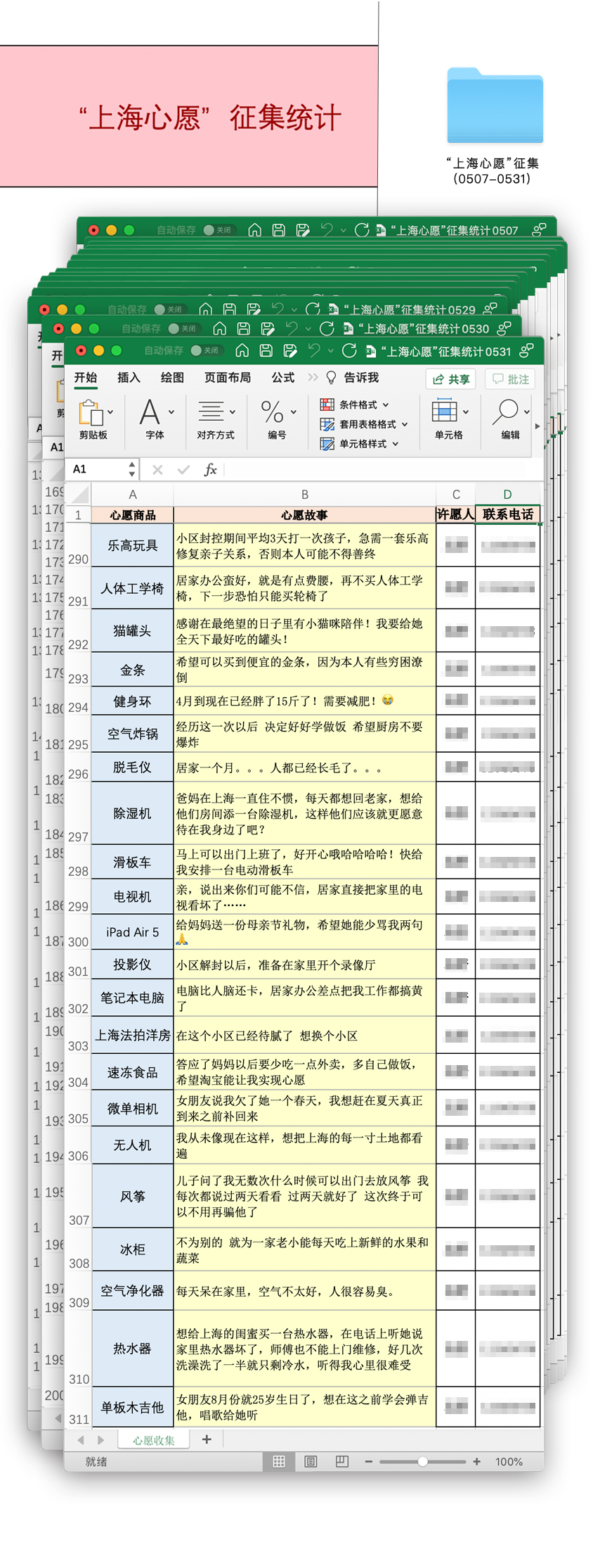Click the Save icon in the 0531 window
Image resolution: width=593 pixels, height=1559 pixels.
(x=266, y=350)
